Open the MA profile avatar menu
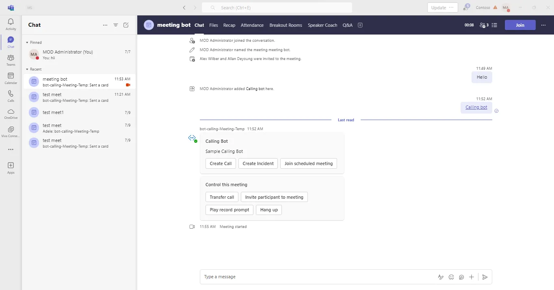The height and width of the screenshot is (290, 554). [506, 8]
